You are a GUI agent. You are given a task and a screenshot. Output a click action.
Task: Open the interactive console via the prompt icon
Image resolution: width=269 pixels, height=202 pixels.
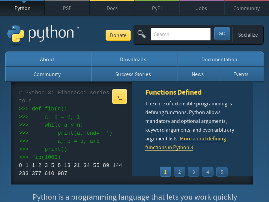pos(119,96)
